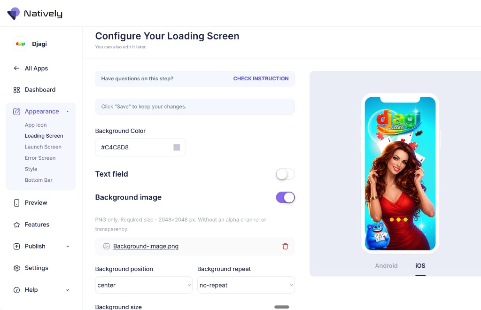Open Dashboard via its grid icon
This screenshot has width=481, height=310.
point(16,90)
